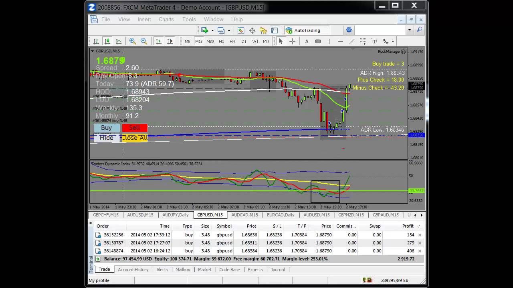Switch to the AUDJPY,Daily chart tab
The width and height of the screenshot is (513, 288).
click(176, 215)
